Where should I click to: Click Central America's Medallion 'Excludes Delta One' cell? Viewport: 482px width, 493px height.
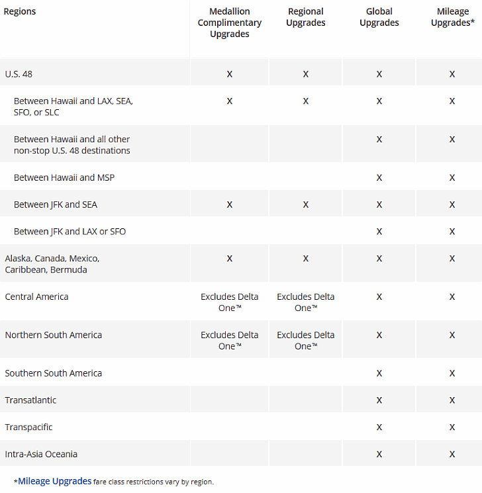230,302
